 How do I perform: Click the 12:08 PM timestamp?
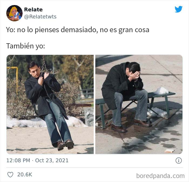pyautogui.click(x=18, y=161)
